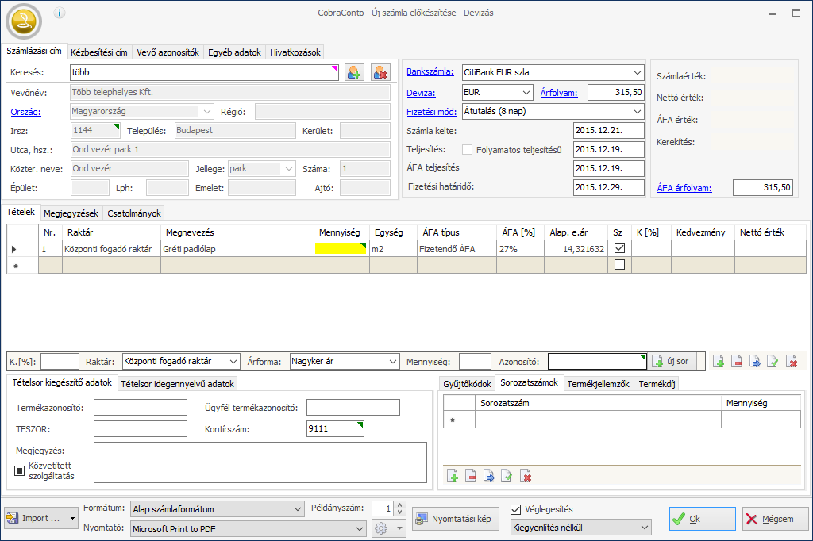Click the add customer icon beside search field

pos(353,72)
